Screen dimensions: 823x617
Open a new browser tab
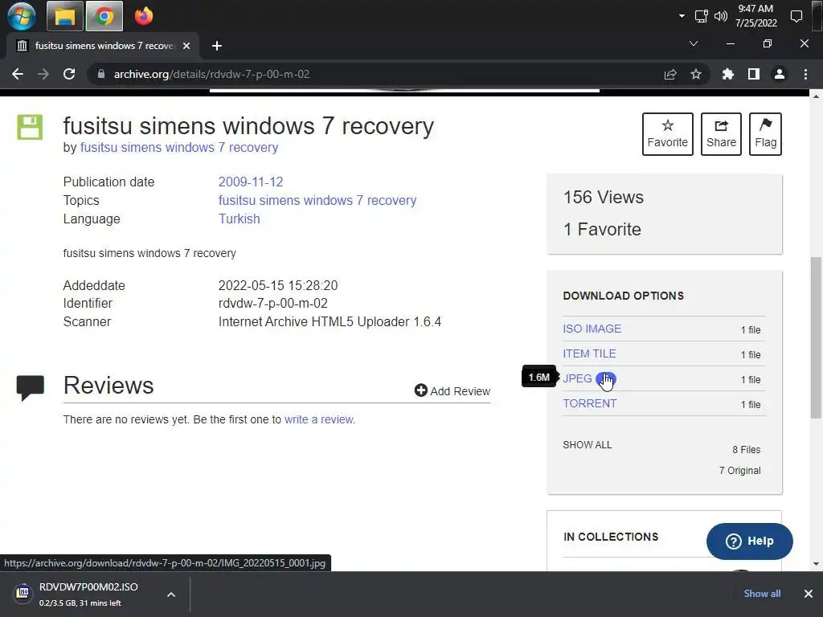(217, 46)
